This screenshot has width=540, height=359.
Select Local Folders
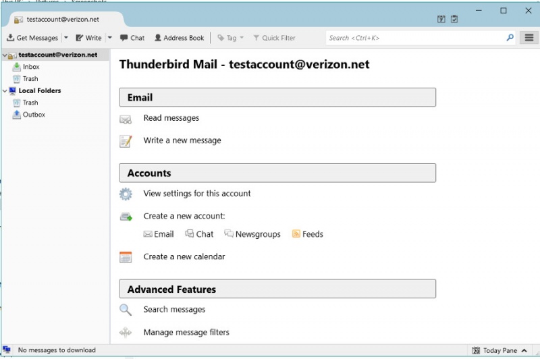(x=40, y=90)
